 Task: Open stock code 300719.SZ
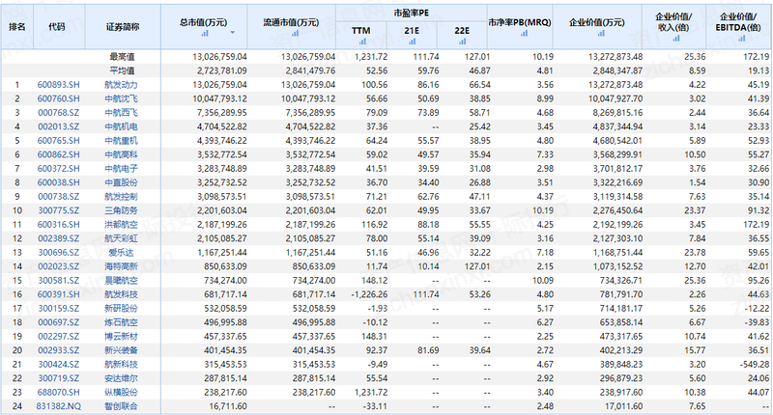coord(58,378)
